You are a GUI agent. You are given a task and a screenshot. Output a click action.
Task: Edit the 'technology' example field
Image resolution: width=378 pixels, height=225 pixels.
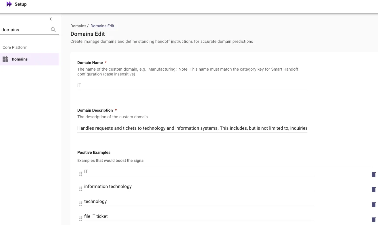coord(199,202)
